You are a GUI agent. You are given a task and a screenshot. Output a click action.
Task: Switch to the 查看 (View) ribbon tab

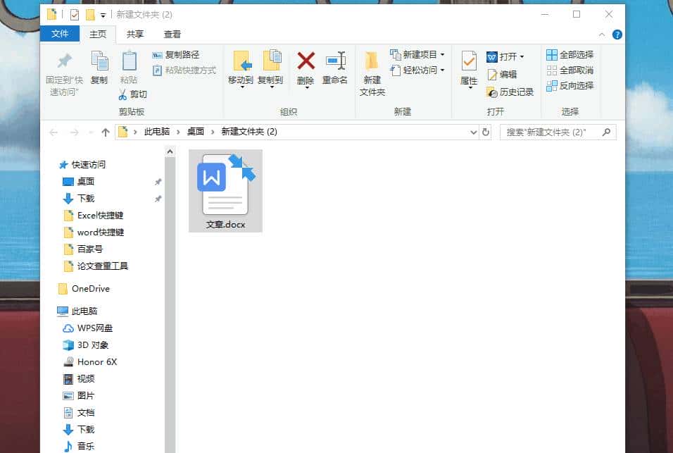[172, 34]
